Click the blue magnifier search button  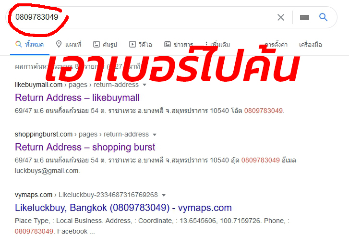tap(323, 17)
